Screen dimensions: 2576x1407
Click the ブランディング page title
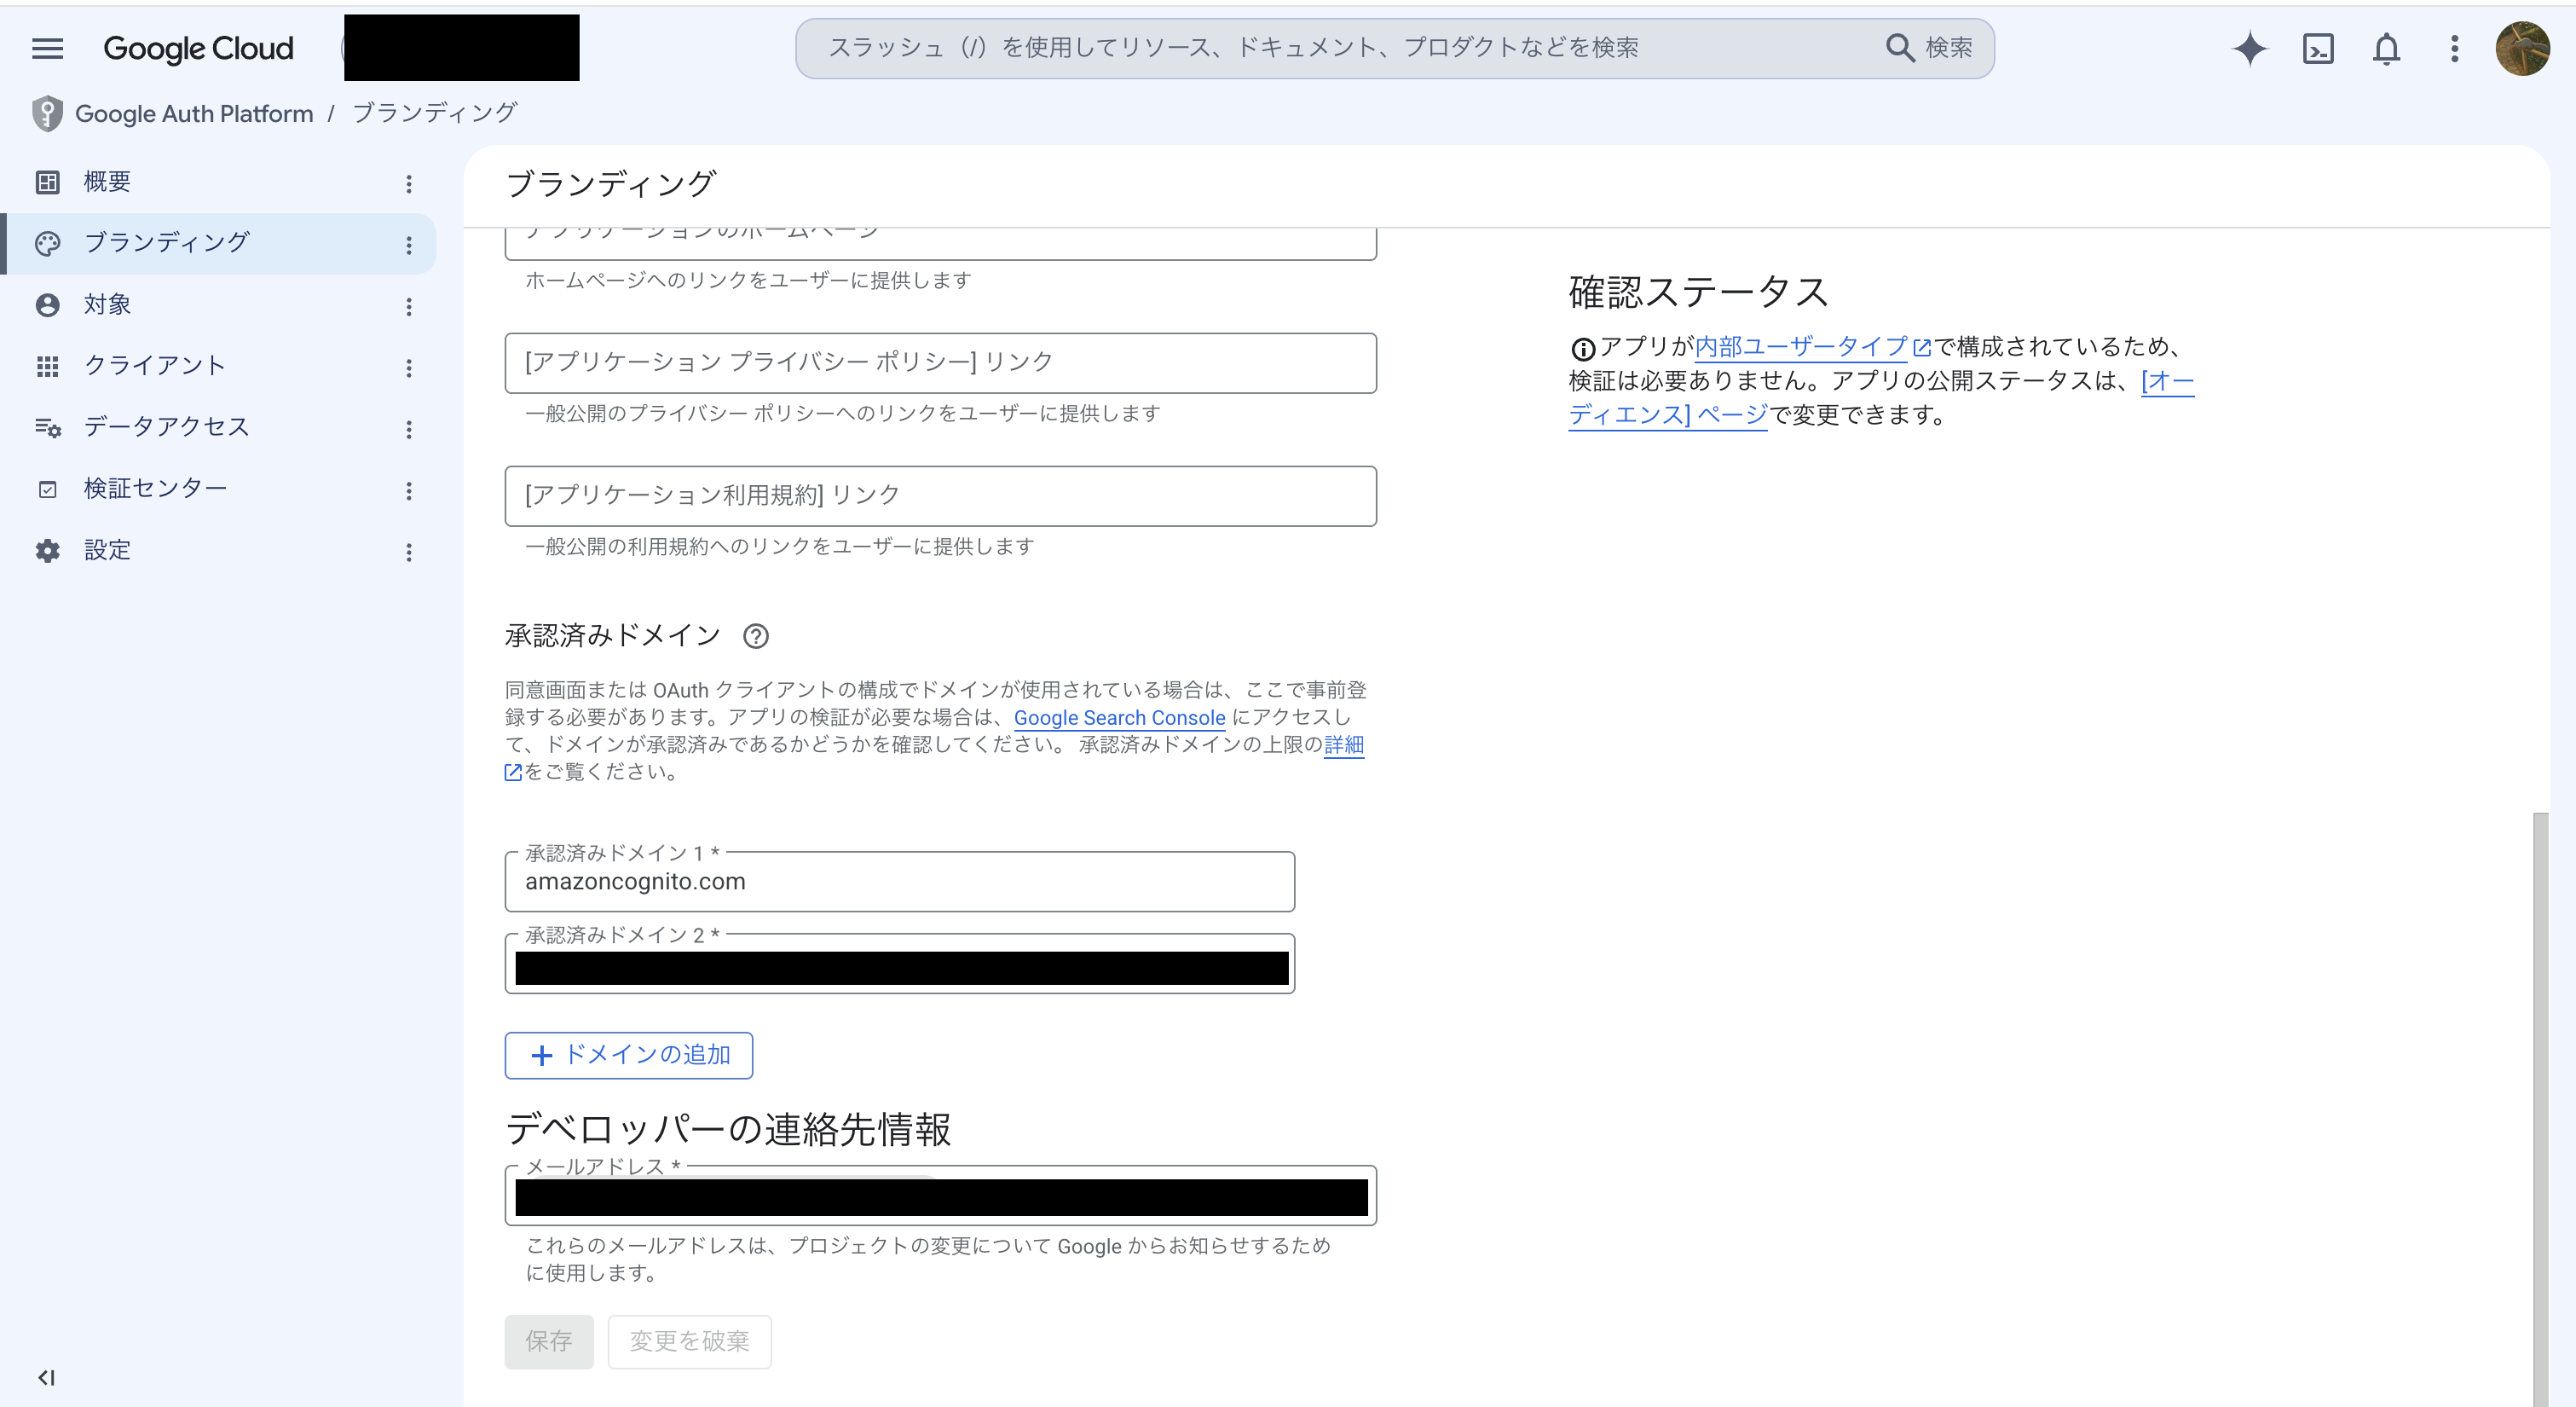610,183
